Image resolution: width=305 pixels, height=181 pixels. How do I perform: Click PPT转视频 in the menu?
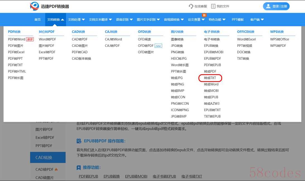tap(244, 46)
